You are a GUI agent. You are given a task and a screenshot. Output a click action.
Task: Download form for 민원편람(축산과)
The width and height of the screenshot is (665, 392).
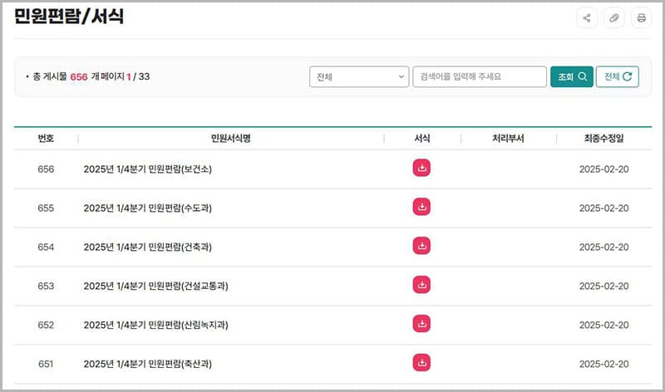[421, 363]
